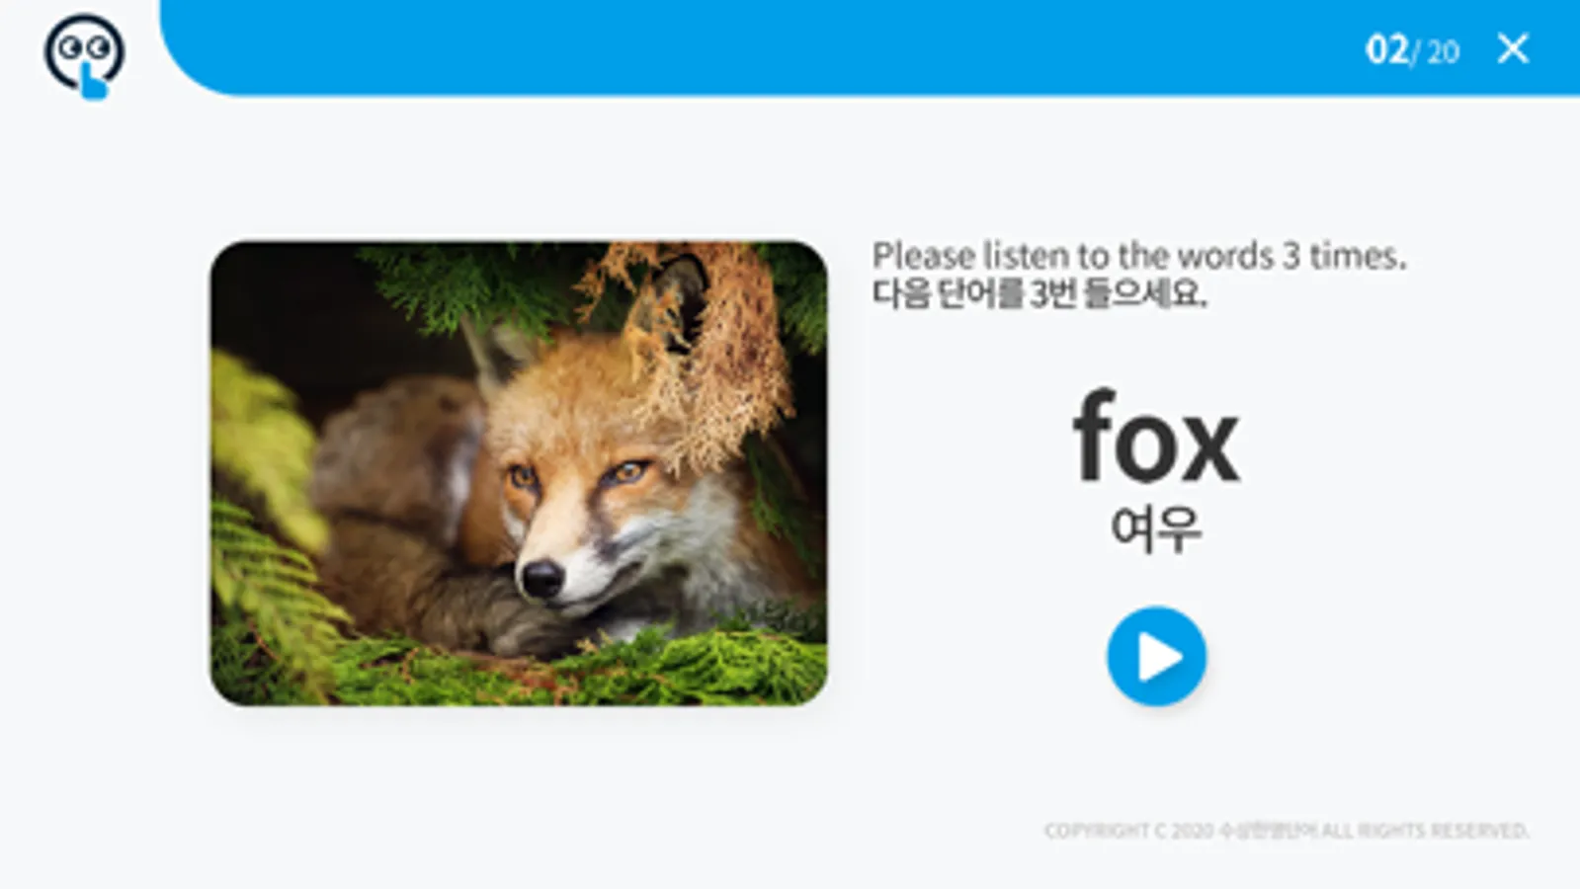Select the fox photograph

(519, 473)
